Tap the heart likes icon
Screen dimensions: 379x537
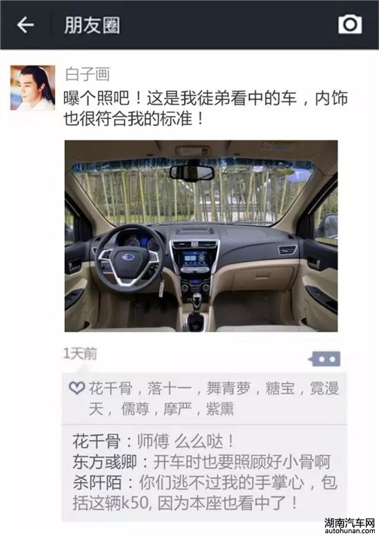click(x=77, y=388)
